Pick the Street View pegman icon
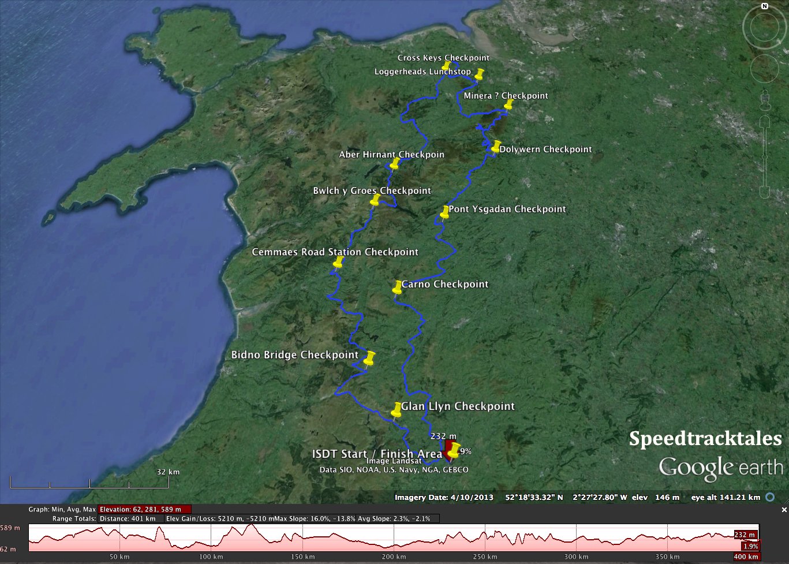This screenshot has height=564, width=789. click(765, 100)
